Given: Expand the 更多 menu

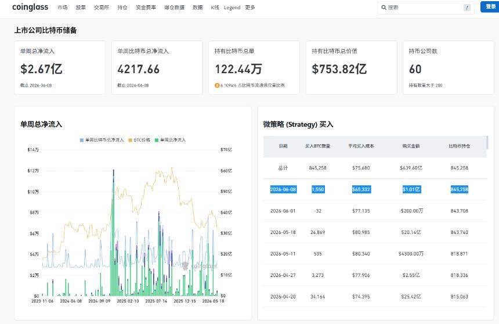Looking at the screenshot, I should click(x=250, y=8).
